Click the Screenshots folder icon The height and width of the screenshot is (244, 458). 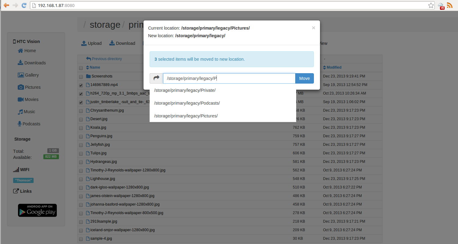(88, 76)
